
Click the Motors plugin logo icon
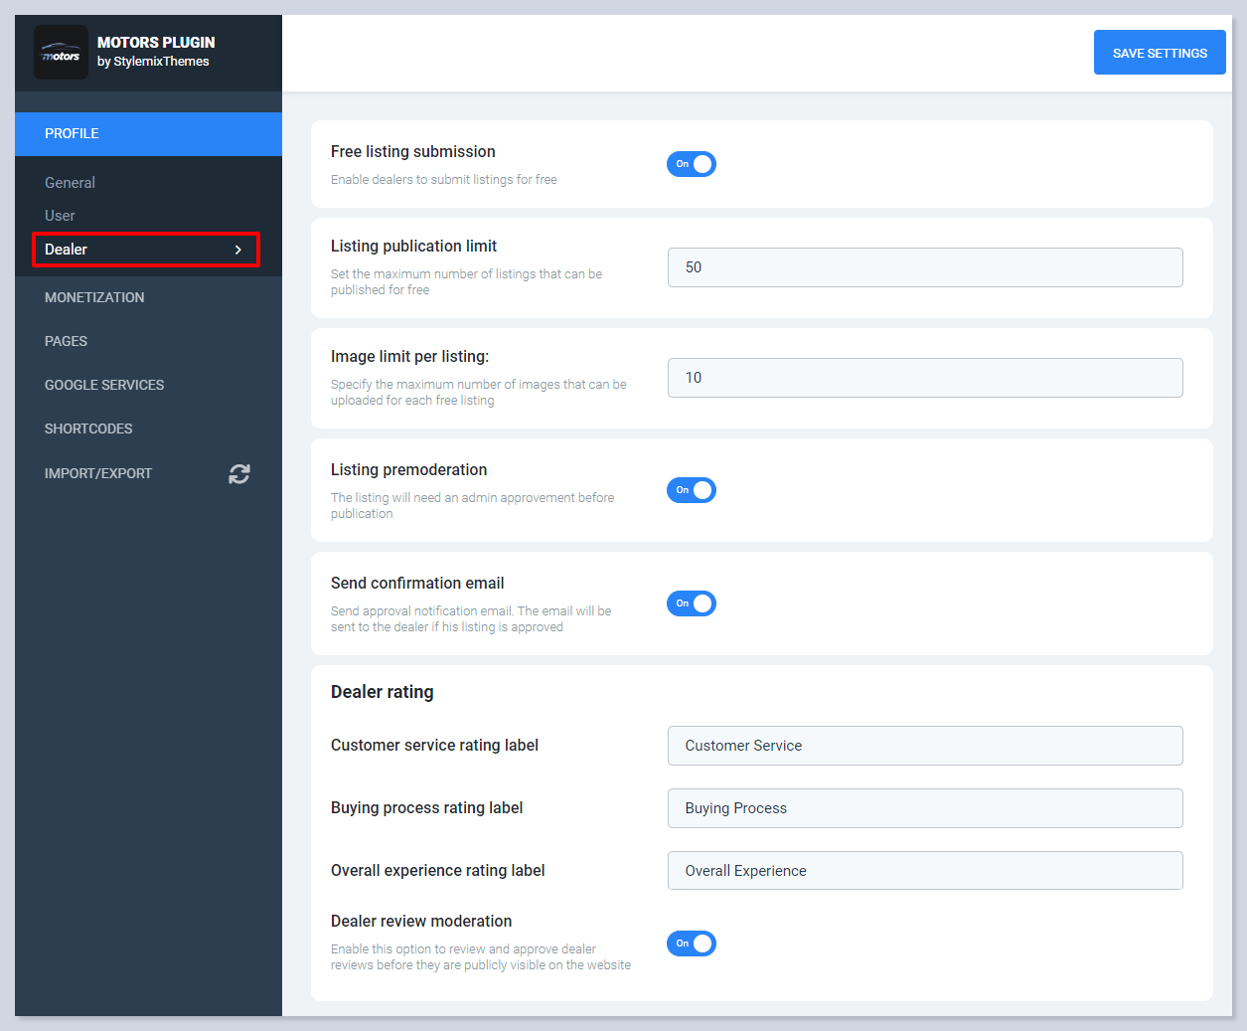pyautogui.click(x=61, y=53)
